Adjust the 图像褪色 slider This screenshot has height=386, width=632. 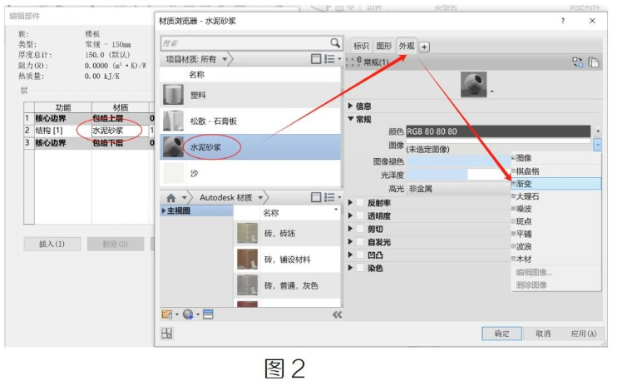point(458,161)
